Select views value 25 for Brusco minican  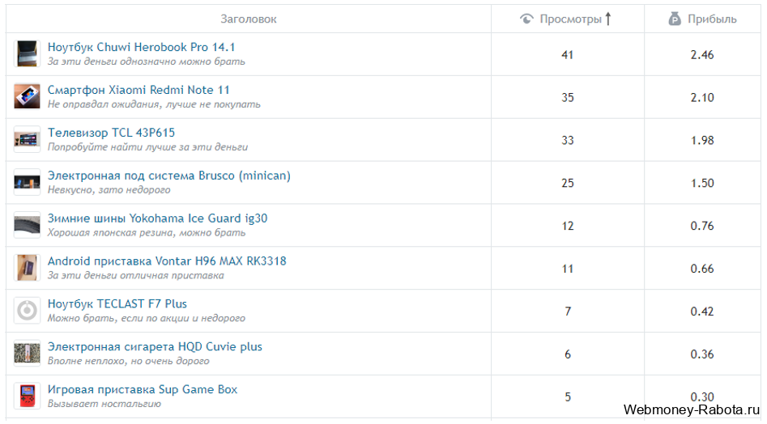[568, 183]
